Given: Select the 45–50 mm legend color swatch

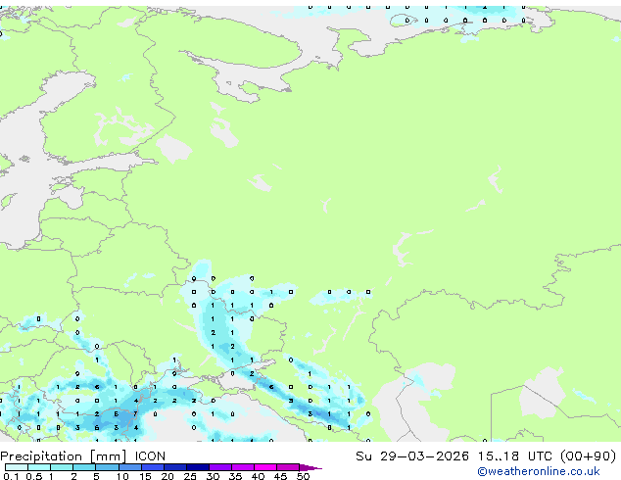Looking at the screenshot, I should (288, 467).
